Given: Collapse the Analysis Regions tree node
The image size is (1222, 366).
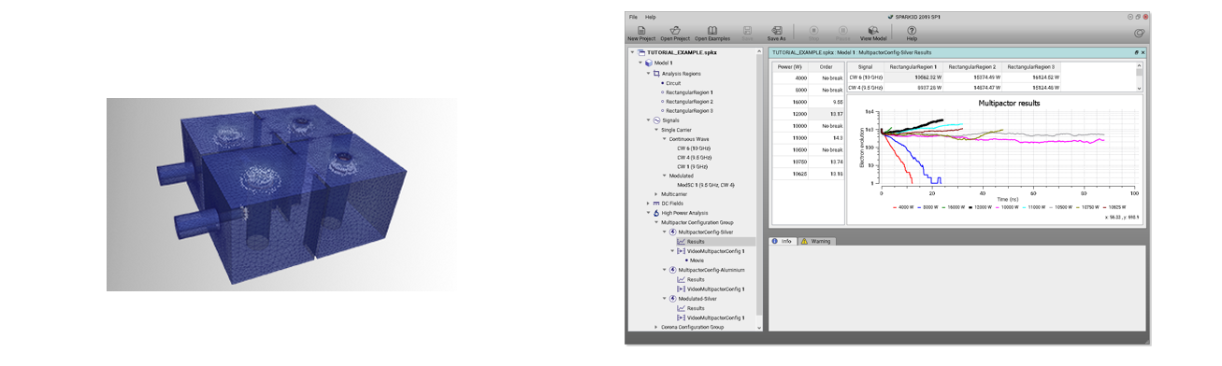Looking at the screenshot, I should [648, 73].
